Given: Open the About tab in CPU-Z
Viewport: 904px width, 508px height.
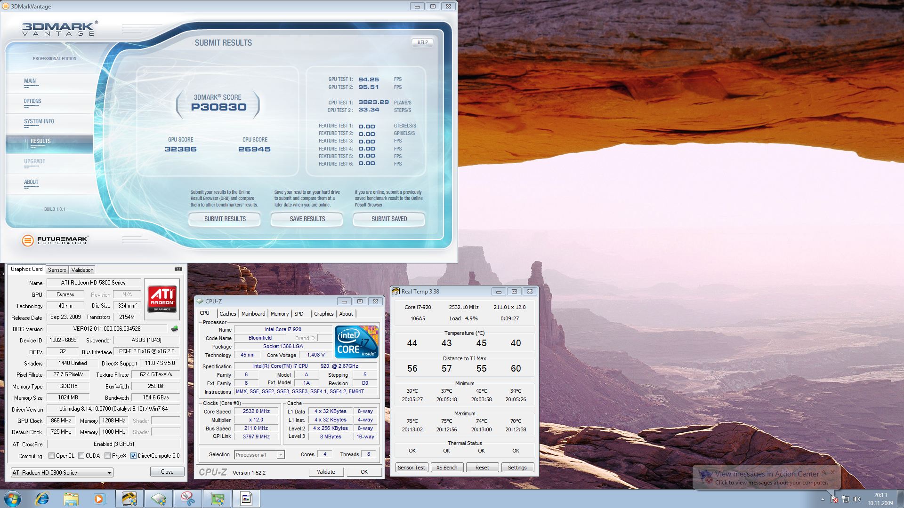Looking at the screenshot, I should 346,314.
